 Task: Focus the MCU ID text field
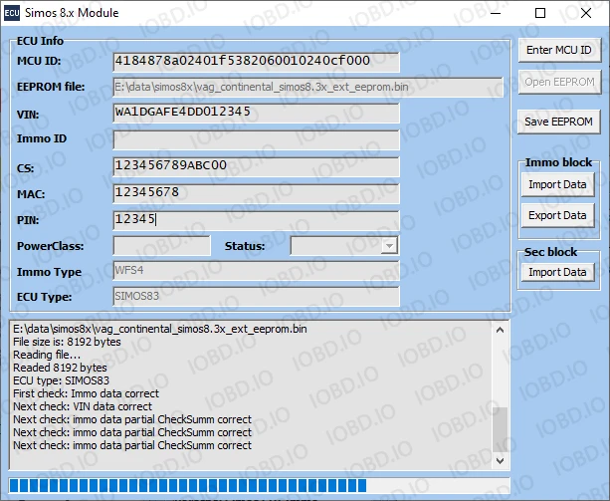[256, 61]
